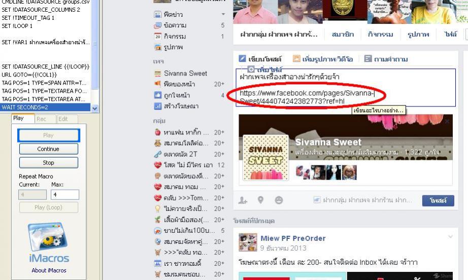468x280 pixels.
Task: Open the group icon for เสื้อผ้ามือสอง
Action: (157, 220)
